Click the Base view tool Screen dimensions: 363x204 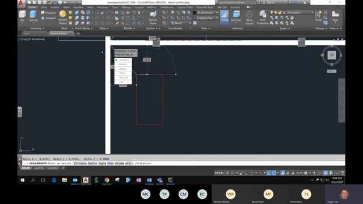pos(335,16)
